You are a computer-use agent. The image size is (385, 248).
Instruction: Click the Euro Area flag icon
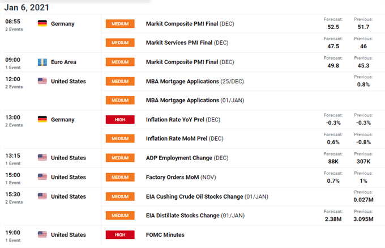(x=42, y=62)
